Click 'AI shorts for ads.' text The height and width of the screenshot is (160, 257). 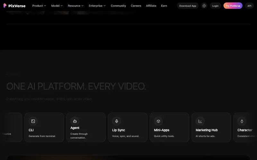click(205, 136)
